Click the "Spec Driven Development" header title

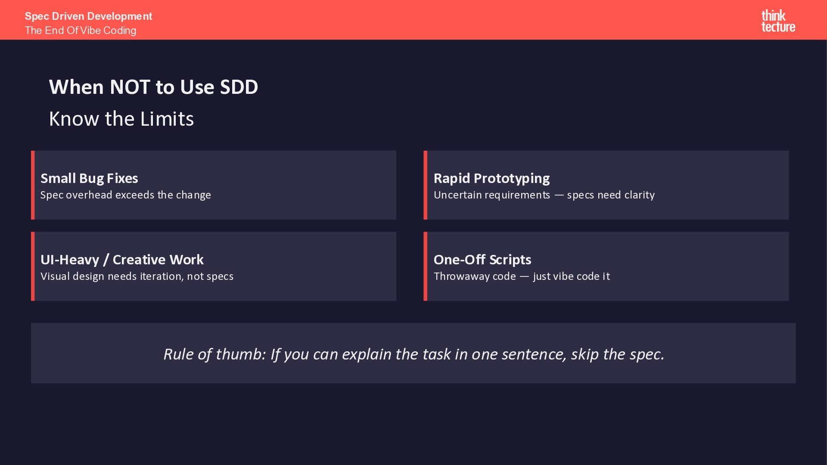(x=88, y=16)
